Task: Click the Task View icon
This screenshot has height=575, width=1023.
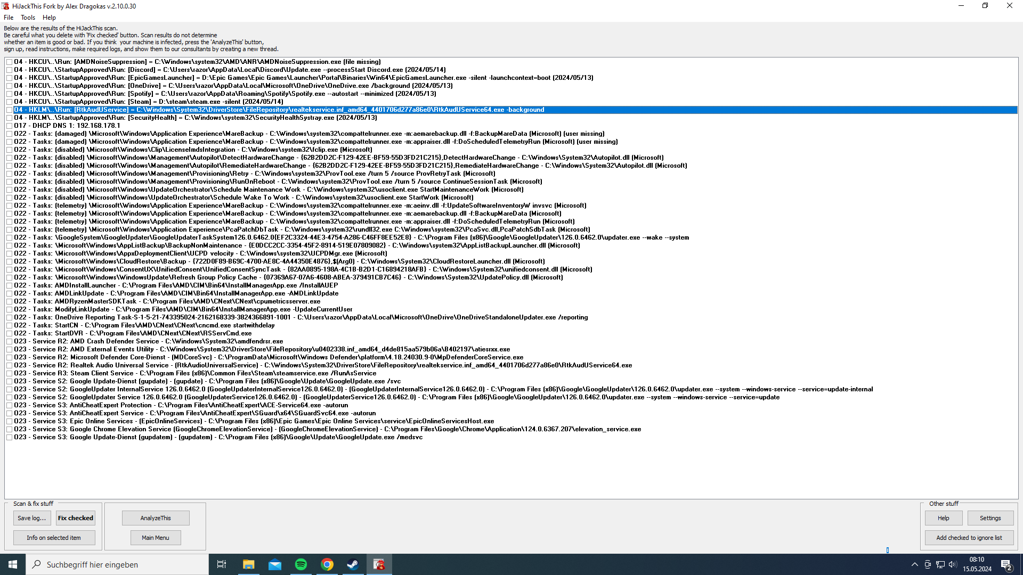Action: [222, 564]
